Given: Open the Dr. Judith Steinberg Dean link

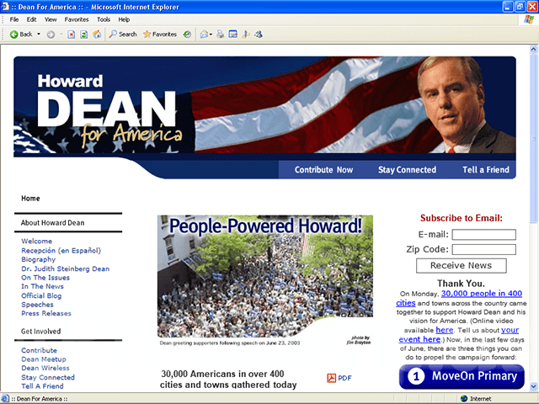Looking at the screenshot, I should tap(66, 268).
